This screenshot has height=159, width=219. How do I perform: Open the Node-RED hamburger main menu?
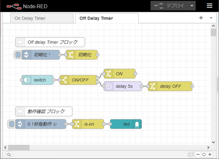pos(209,6)
